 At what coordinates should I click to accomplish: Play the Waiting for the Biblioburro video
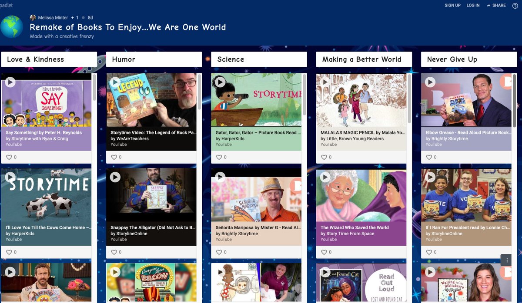(x=430, y=272)
